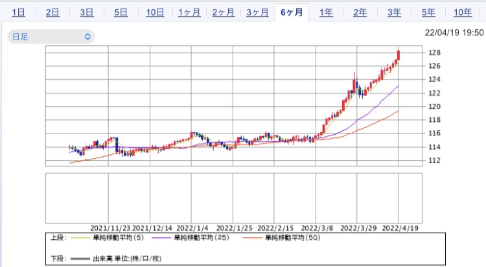
Task: Click the 単純移動平均(50) legend entry
Action: (293, 238)
